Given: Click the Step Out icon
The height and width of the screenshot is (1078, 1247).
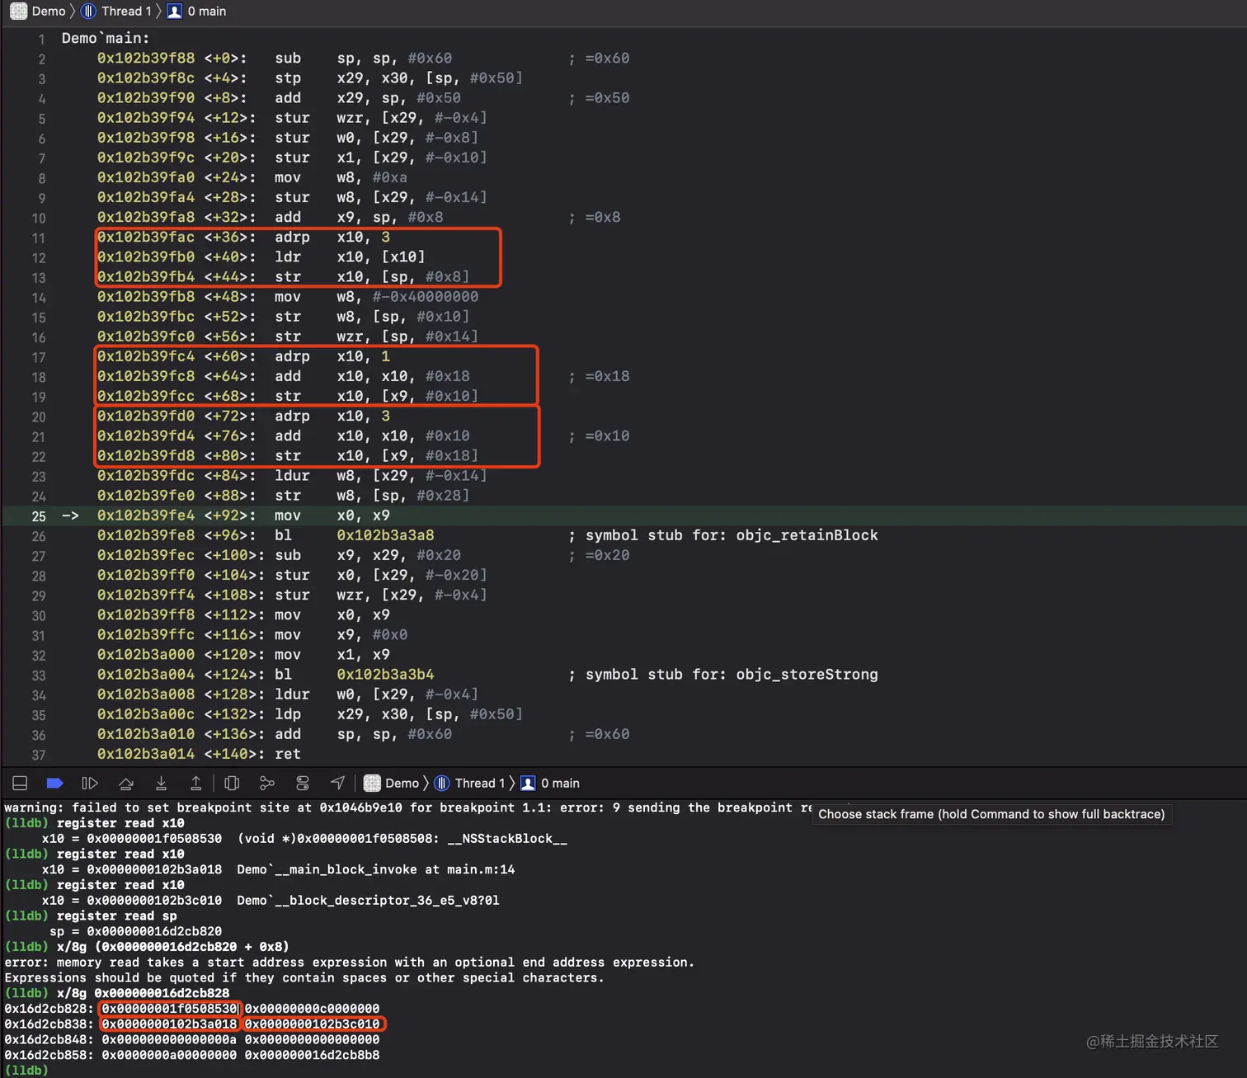Looking at the screenshot, I should [195, 783].
